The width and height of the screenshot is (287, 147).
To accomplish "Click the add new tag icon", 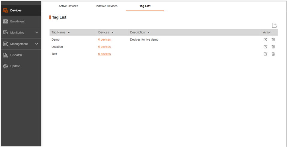I will coord(274,25).
